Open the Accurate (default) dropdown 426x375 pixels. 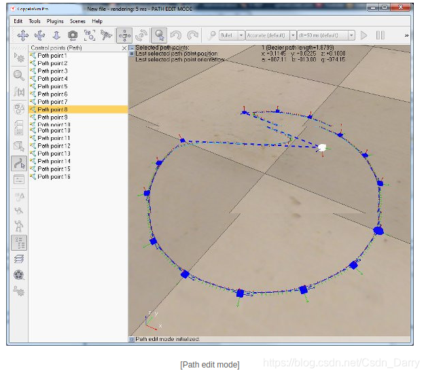(270, 35)
